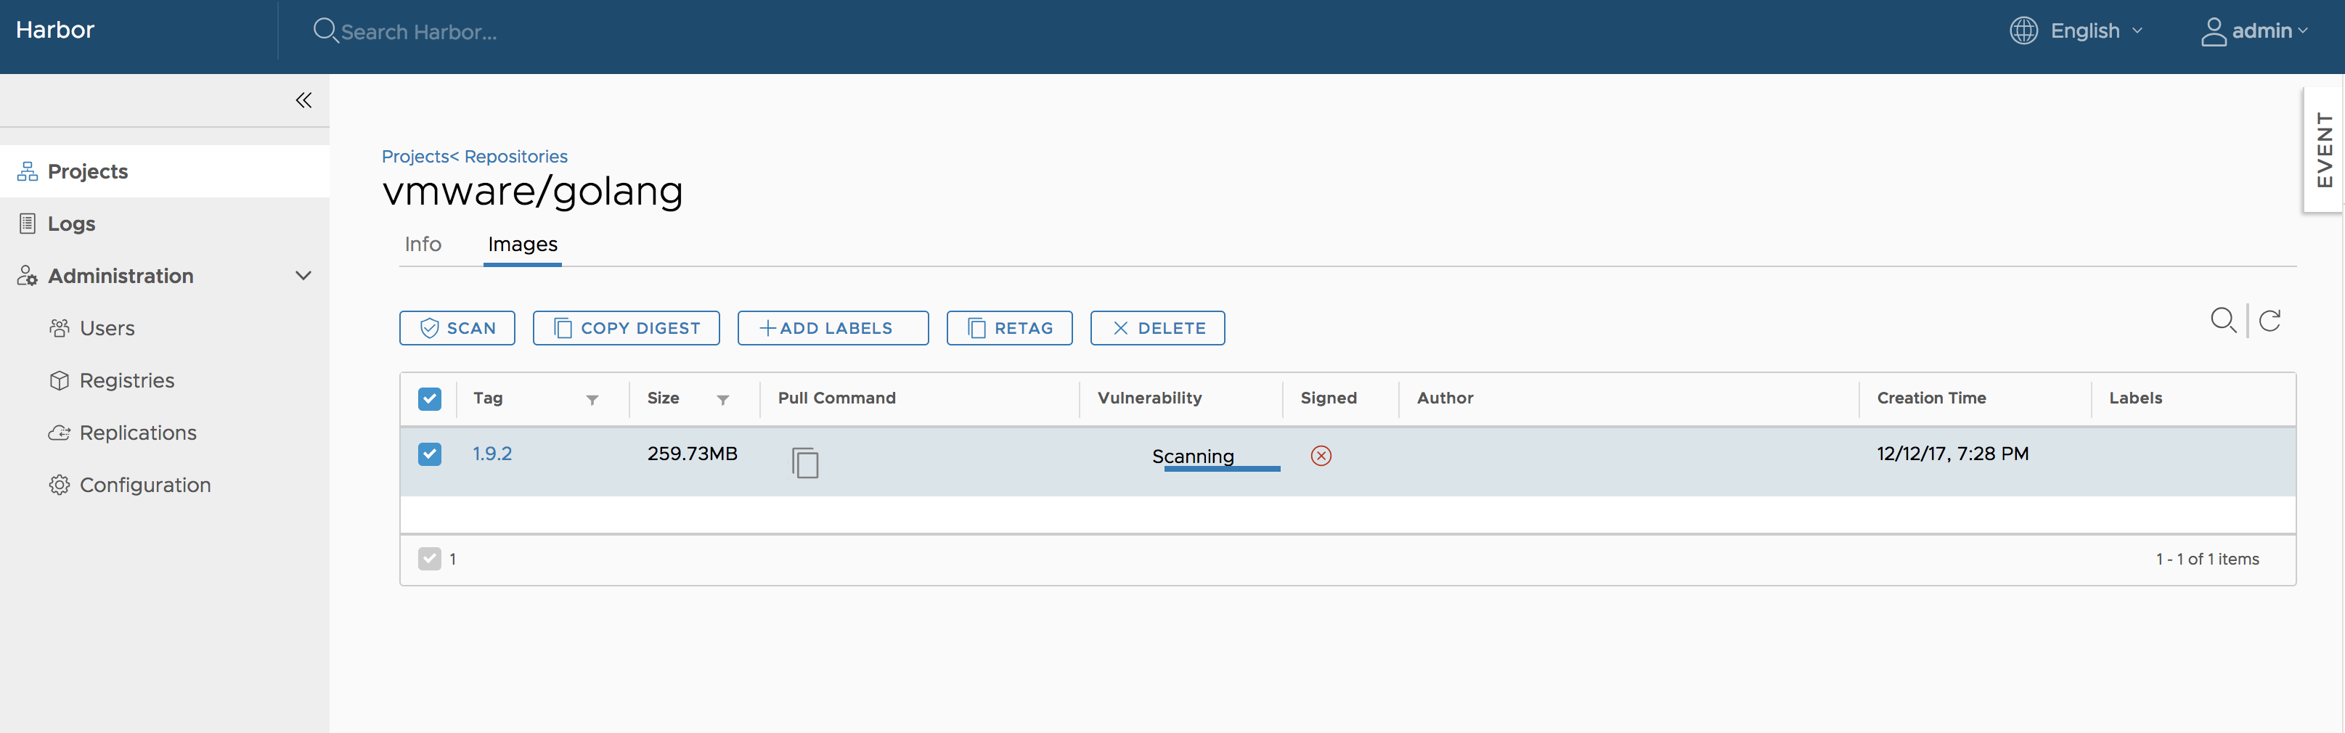Click the search magnifier icon in header
The height and width of the screenshot is (733, 2345).
[x=325, y=31]
